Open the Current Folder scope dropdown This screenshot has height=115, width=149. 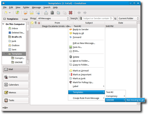point(129,18)
